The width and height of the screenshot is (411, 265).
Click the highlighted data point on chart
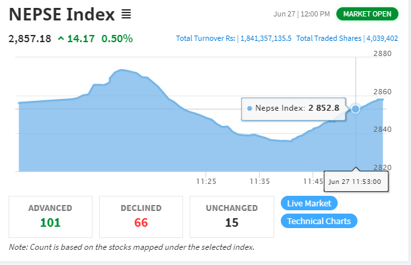[x=355, y=109]
